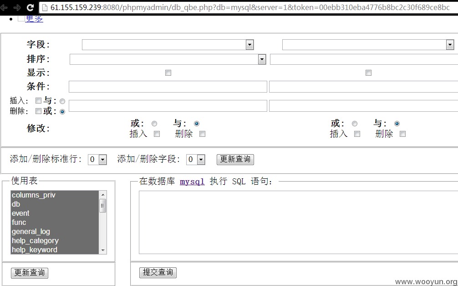This screenshot has height=286, width=458.
Task: Check the second column 显示 checkbox
Action: [368, 73]
